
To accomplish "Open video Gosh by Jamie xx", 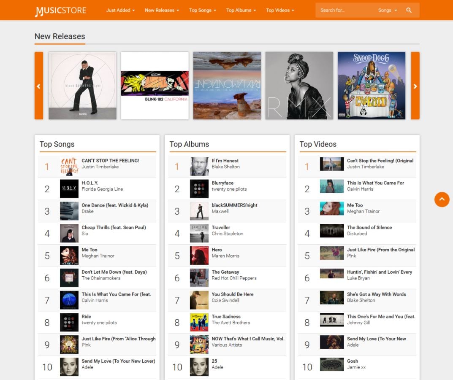I will 353,361.
